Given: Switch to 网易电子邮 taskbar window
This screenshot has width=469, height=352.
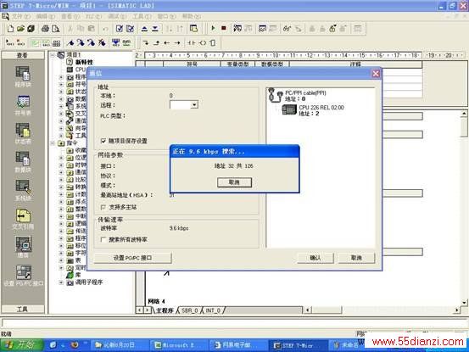Looking at the screenshot, I should (237, 345).
